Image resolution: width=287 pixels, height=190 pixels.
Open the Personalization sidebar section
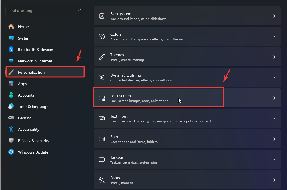[31, 72]
